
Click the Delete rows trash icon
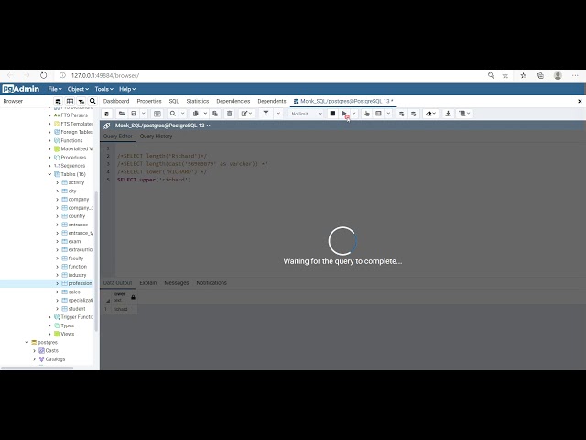pyautogui.click(x=230, y=114)
